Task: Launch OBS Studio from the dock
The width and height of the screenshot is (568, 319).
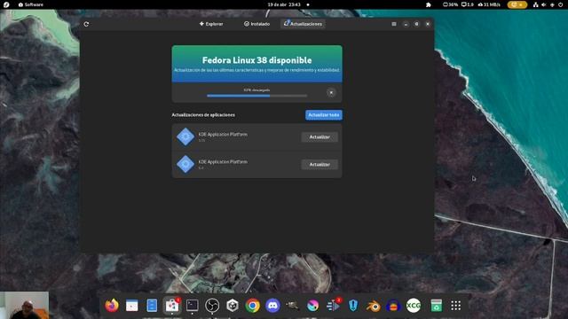Action: click(x=212, y=306)
